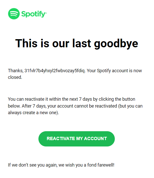
Task: Click the word 'Thanks,' before the username
Action: click(x=15, y=71)
